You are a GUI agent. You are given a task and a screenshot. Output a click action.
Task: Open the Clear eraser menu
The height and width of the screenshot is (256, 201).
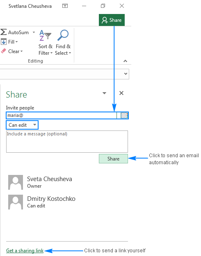click(12, 51)
